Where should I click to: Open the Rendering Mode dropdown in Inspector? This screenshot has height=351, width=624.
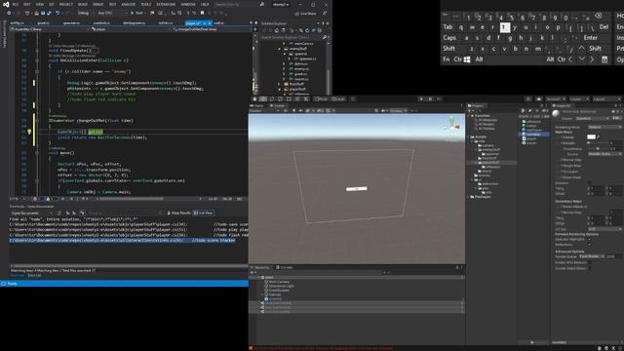[x=604, y=127]
